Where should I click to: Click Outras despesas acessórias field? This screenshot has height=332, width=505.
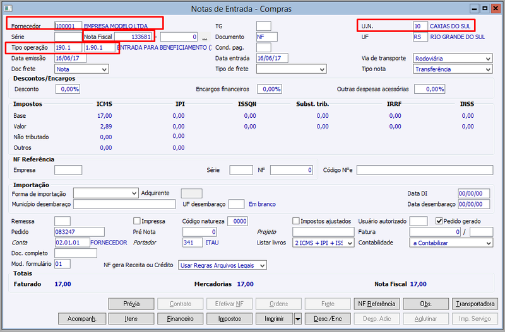(x=430, y=89)
